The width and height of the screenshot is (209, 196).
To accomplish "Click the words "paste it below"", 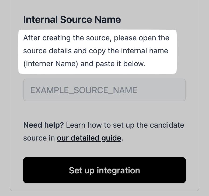I will 123,64.
